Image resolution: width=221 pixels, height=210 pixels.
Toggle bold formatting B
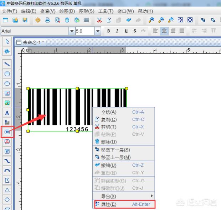[108, 31]
